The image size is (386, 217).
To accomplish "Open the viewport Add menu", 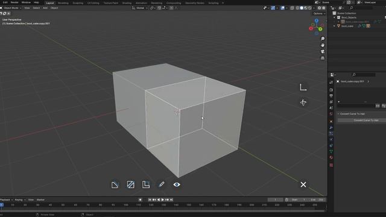I will [45, 8].
